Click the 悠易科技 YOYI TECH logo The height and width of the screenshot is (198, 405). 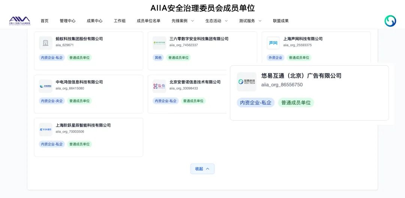[x=247, y=82]
